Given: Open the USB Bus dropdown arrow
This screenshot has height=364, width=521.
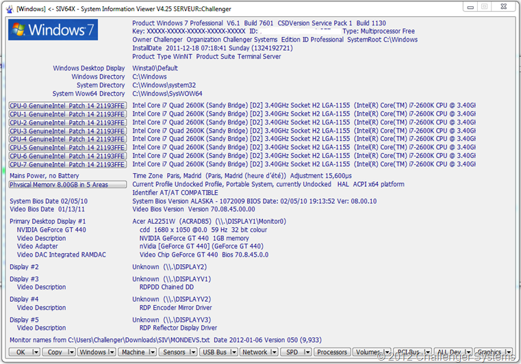Looking at the screenshot, I should [x=233, y=352].
